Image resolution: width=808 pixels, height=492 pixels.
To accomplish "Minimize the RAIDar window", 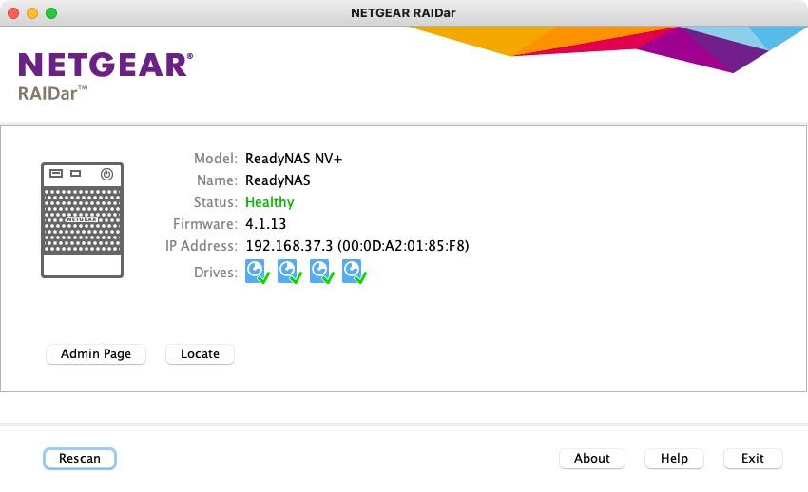I will point(32,13).
